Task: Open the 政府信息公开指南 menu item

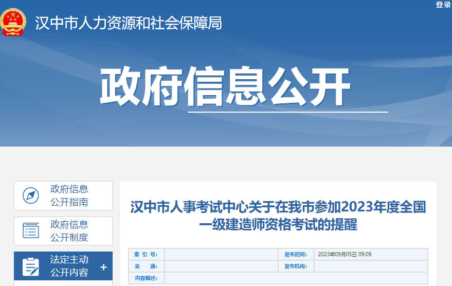Action: click(63, 196)
